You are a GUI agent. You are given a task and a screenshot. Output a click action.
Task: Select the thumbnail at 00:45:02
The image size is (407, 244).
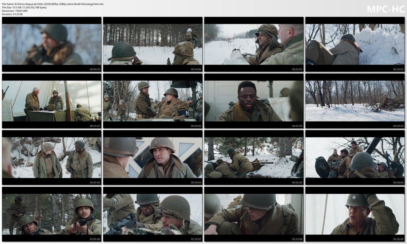coord(52,157)
